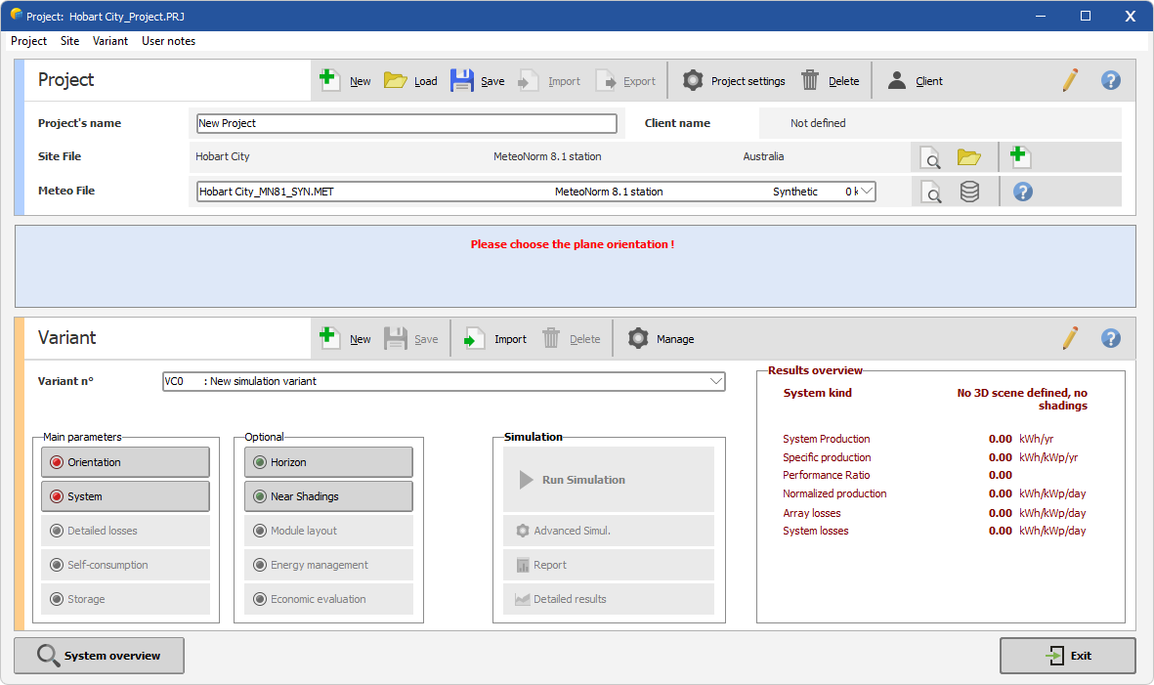Open the Client person icon
This screenshot has height=685, width=1154.
coord(896,80)
